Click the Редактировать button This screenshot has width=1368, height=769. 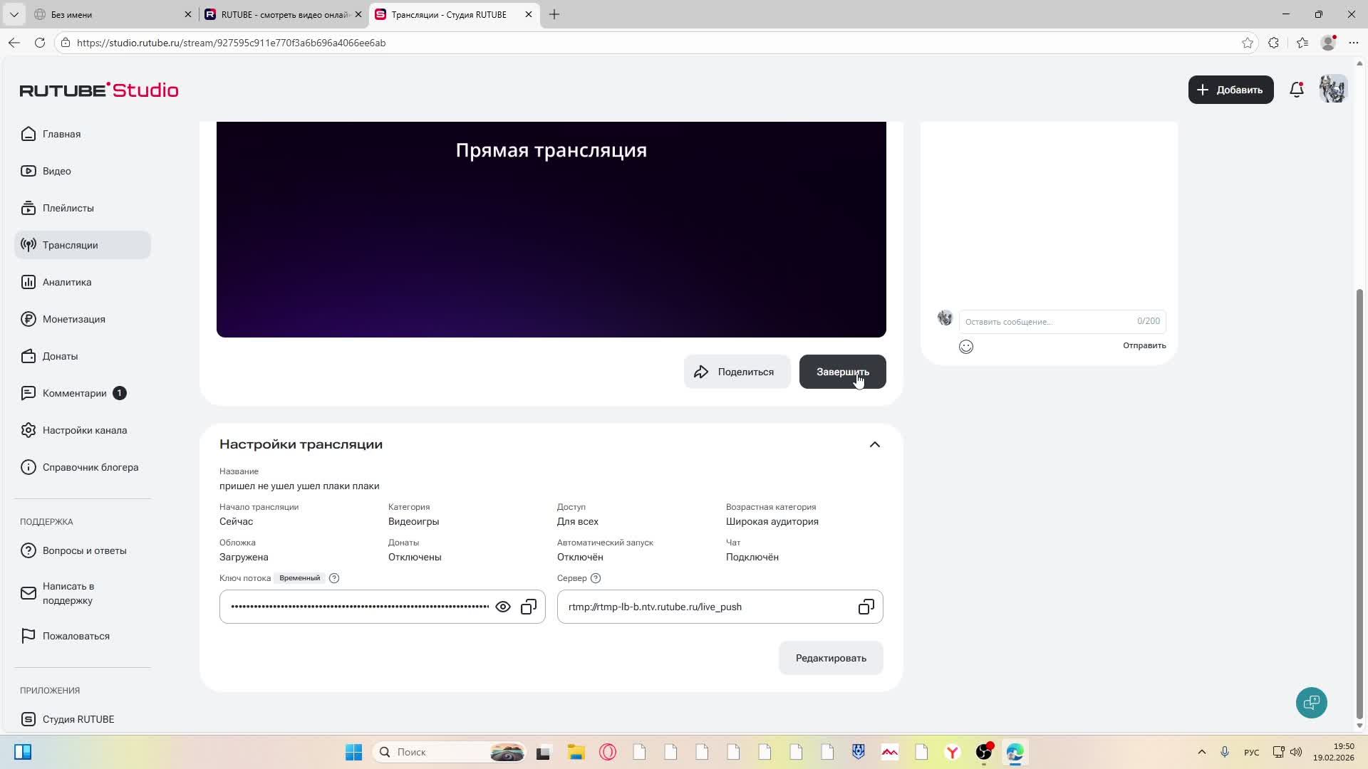(x=831, y=658)
